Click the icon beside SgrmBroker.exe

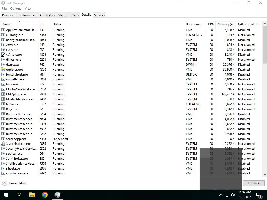[x=3, y=159]
